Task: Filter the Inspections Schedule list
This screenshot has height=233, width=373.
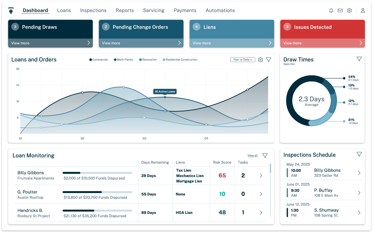Action: (359, 154)
